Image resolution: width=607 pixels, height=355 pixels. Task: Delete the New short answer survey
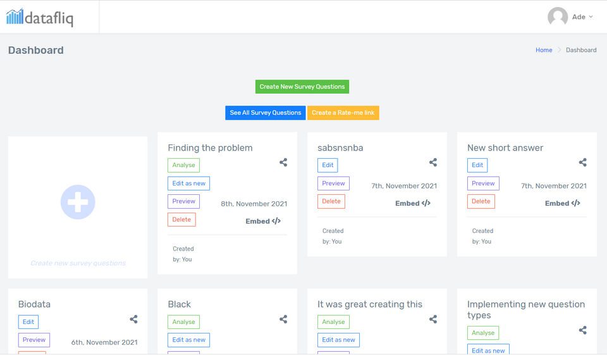[481, 201]
